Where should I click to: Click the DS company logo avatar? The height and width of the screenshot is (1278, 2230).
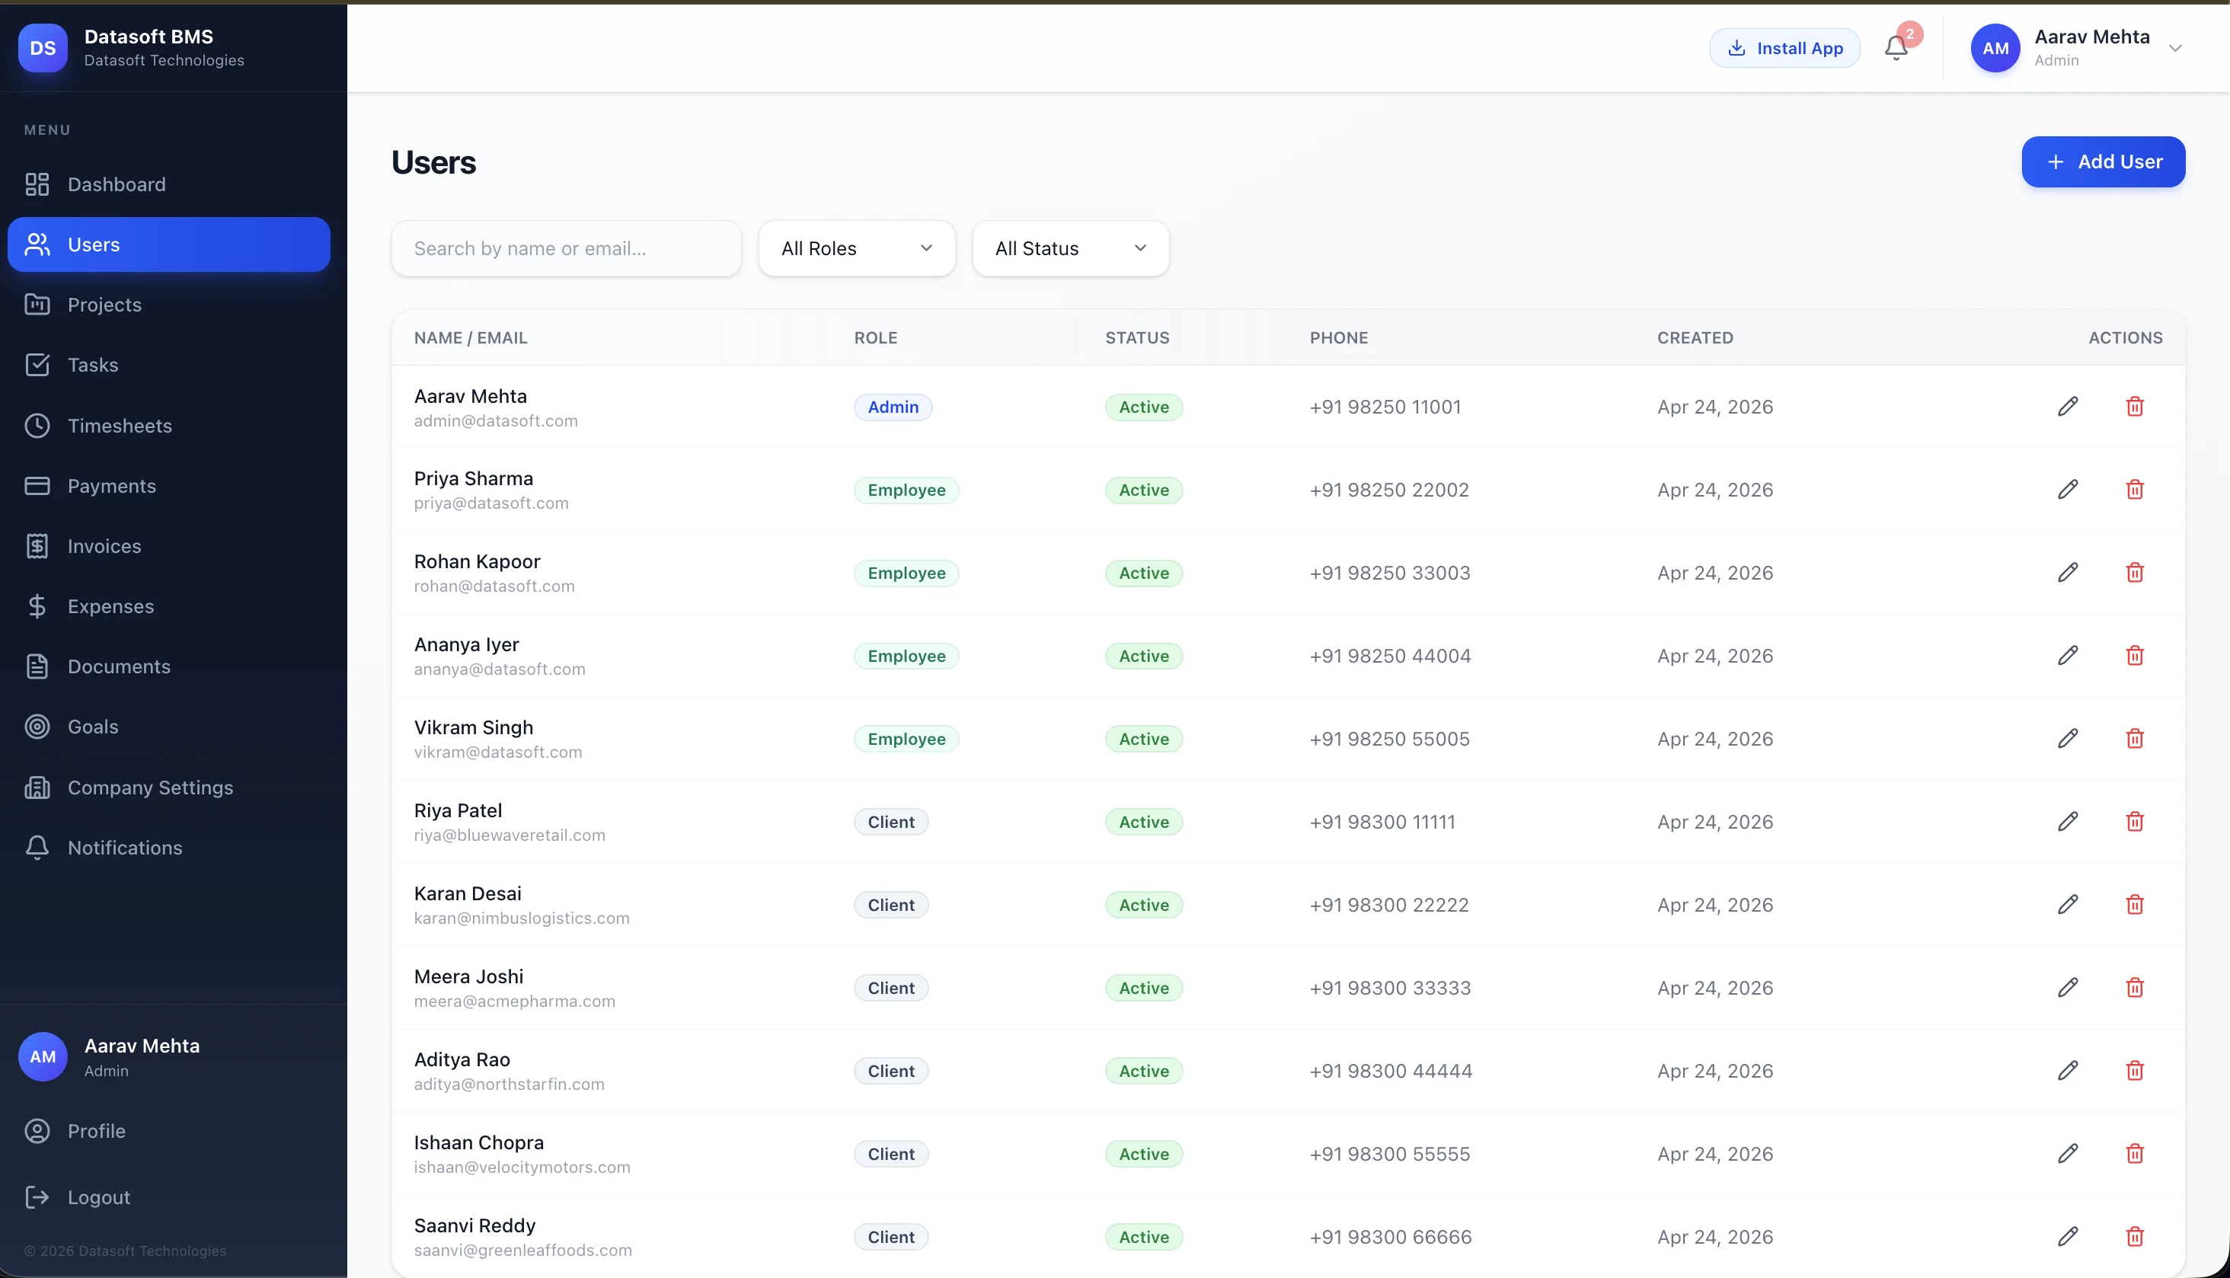click(x=43, y=48)
